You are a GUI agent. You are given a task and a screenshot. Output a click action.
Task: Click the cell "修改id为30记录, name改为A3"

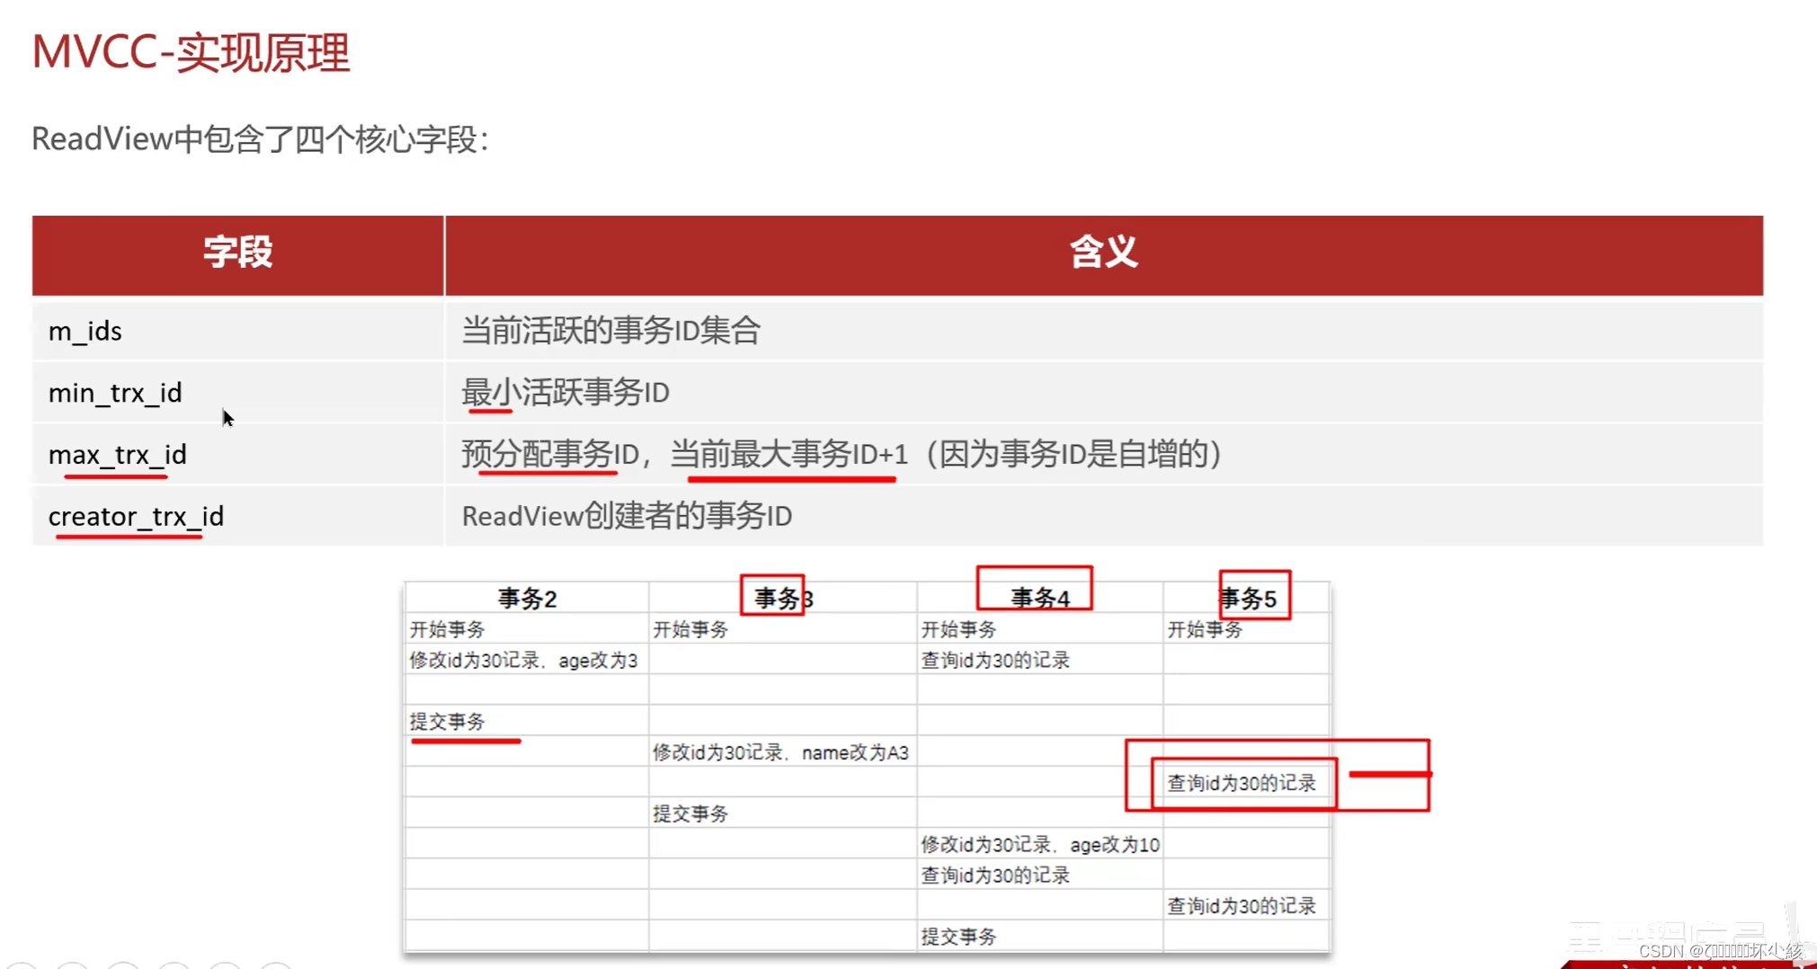click(x=780, y=752)
